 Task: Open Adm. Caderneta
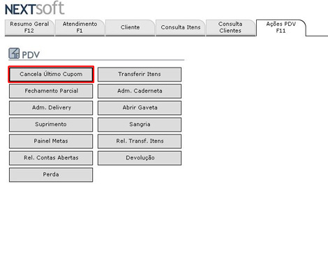click(x=140, y=91)
